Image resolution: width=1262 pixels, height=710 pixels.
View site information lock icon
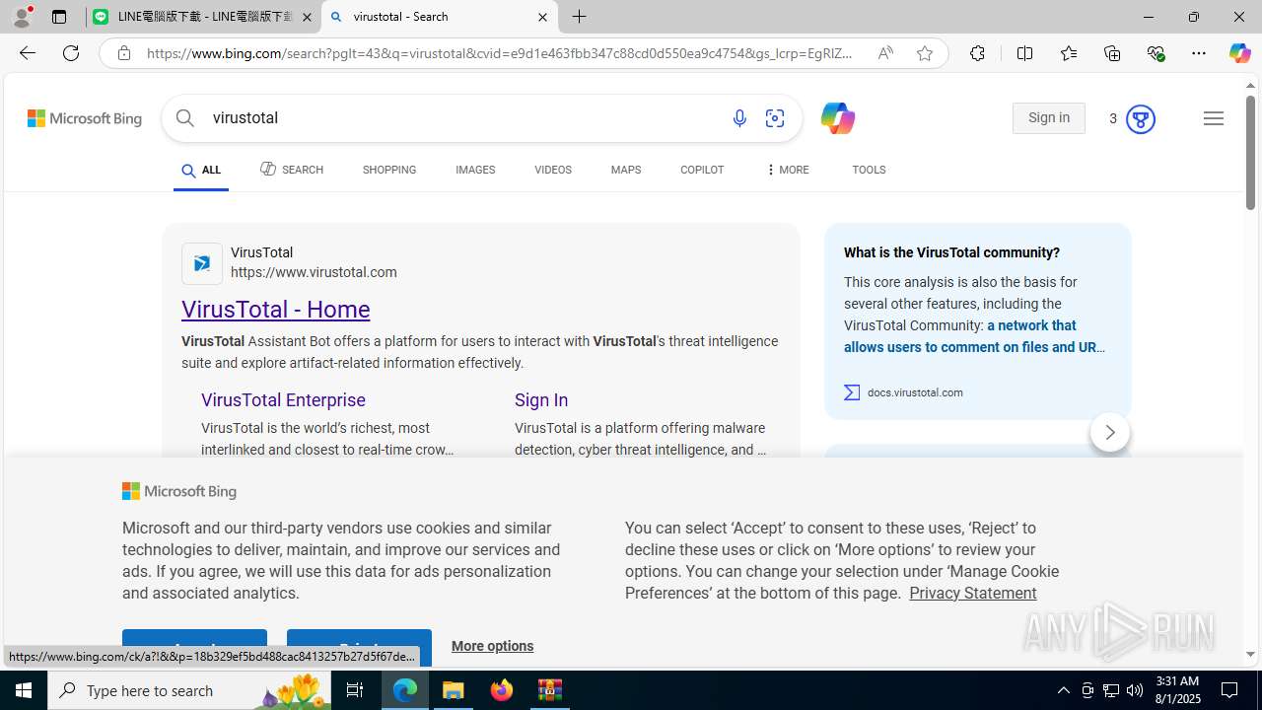124,53
